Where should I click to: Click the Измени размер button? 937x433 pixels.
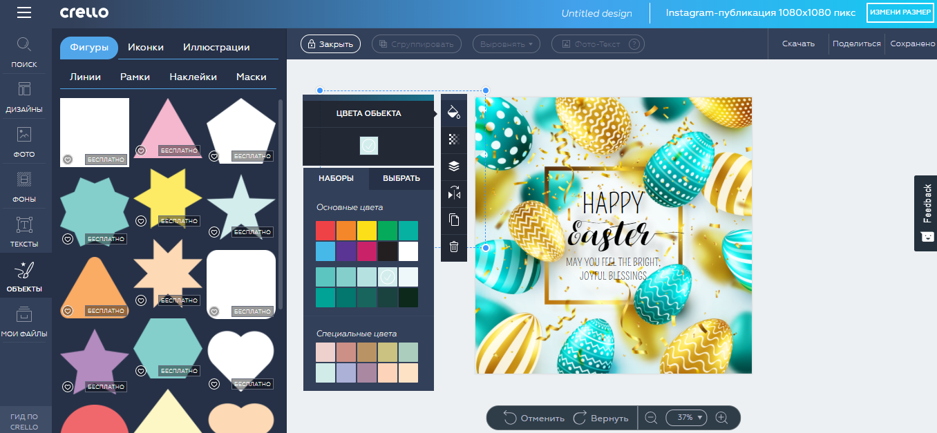click(900, 12)
